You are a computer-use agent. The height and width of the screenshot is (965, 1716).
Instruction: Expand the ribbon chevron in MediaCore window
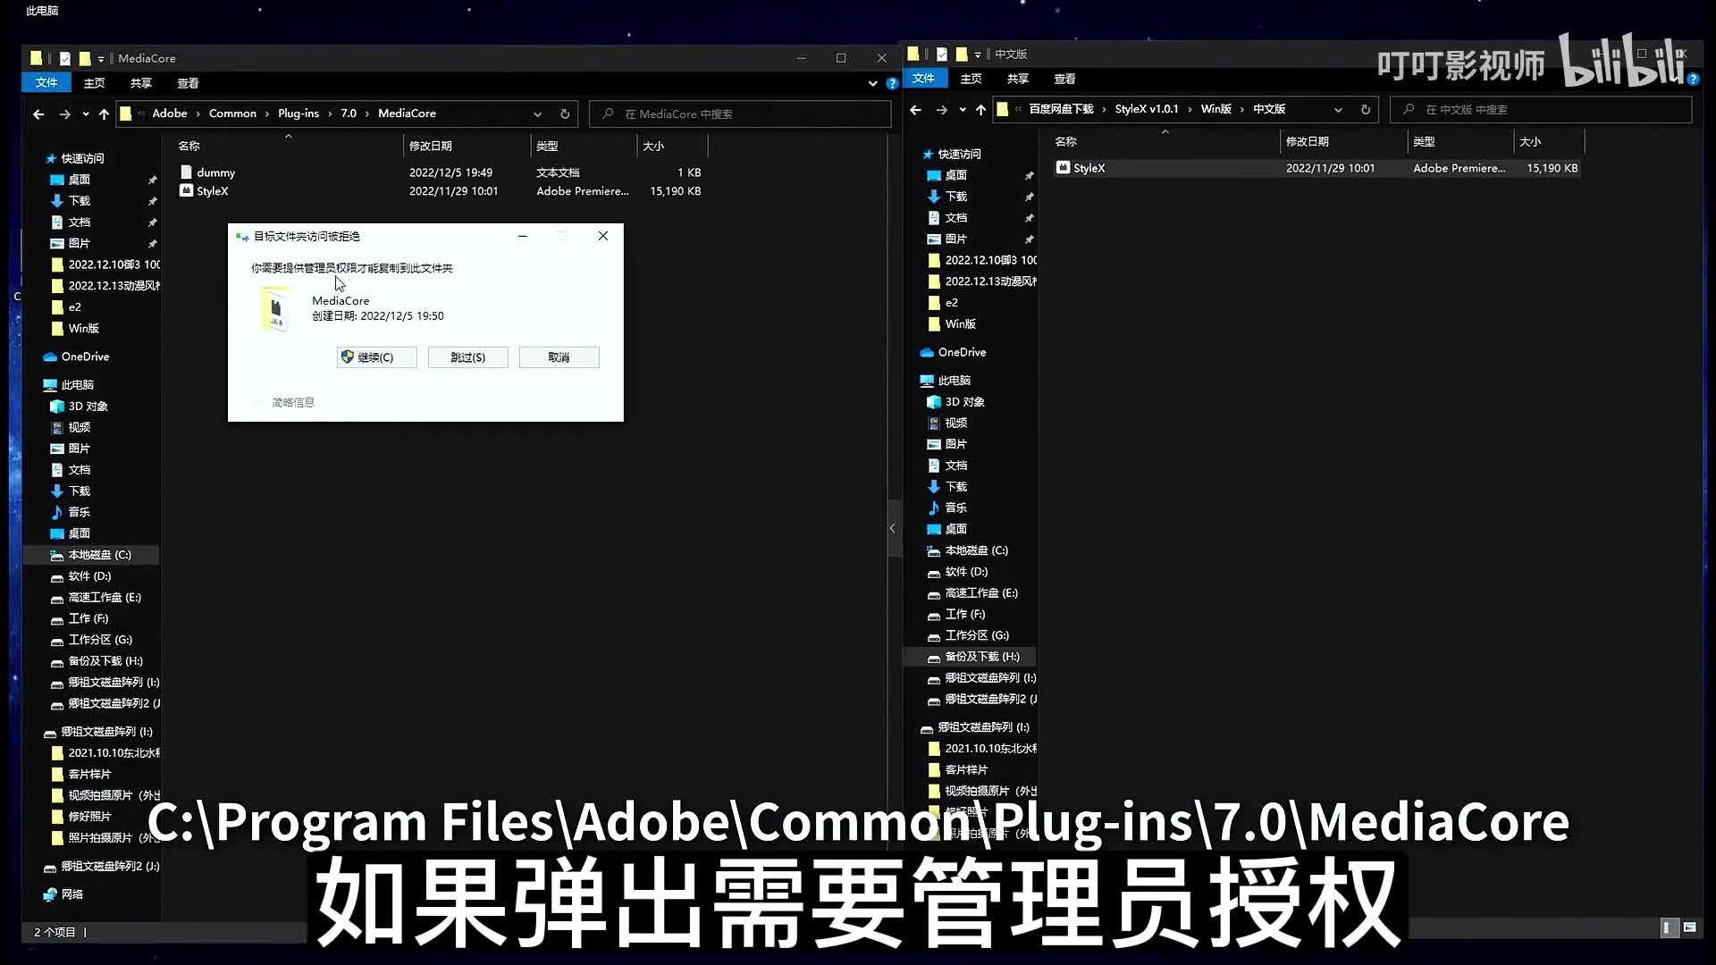point(872,84)
